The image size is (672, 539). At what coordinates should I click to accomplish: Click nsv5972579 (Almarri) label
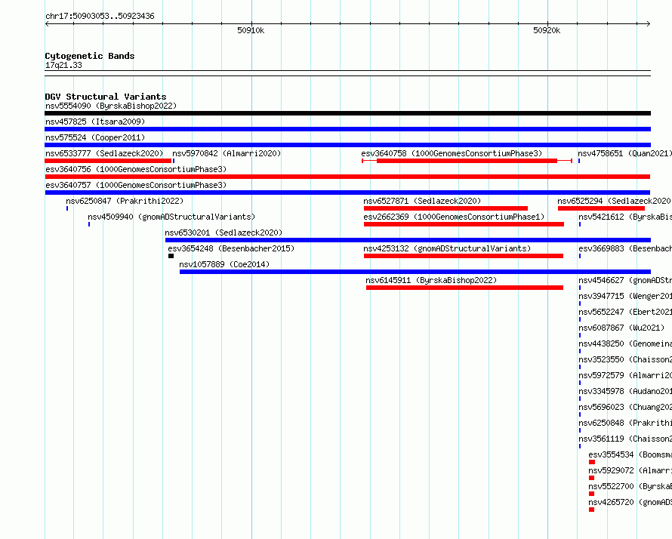click(x=625, y=375)
